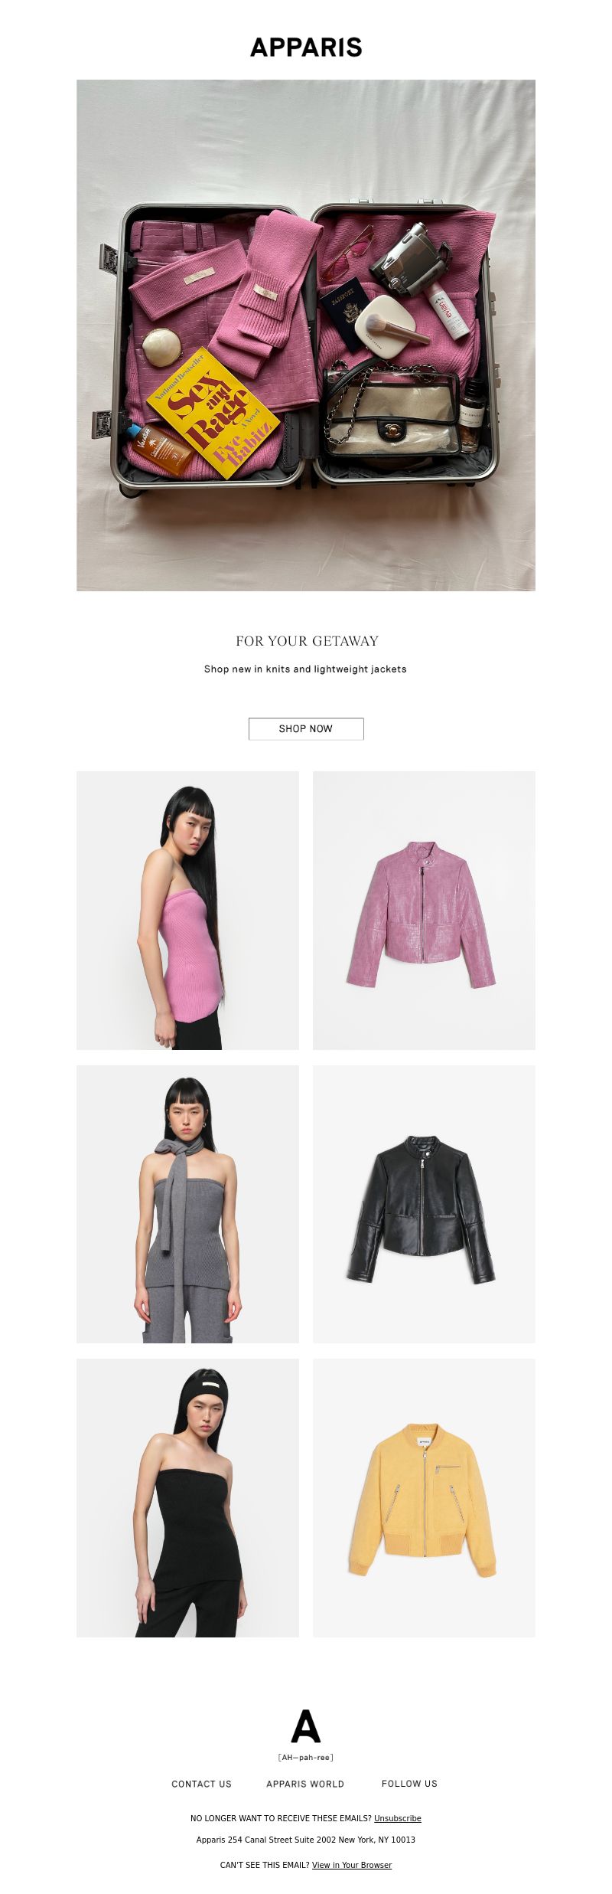Click the FOR YOUR GETAWAY heading
612x1894 pixels.
click(x=307, y=641)
